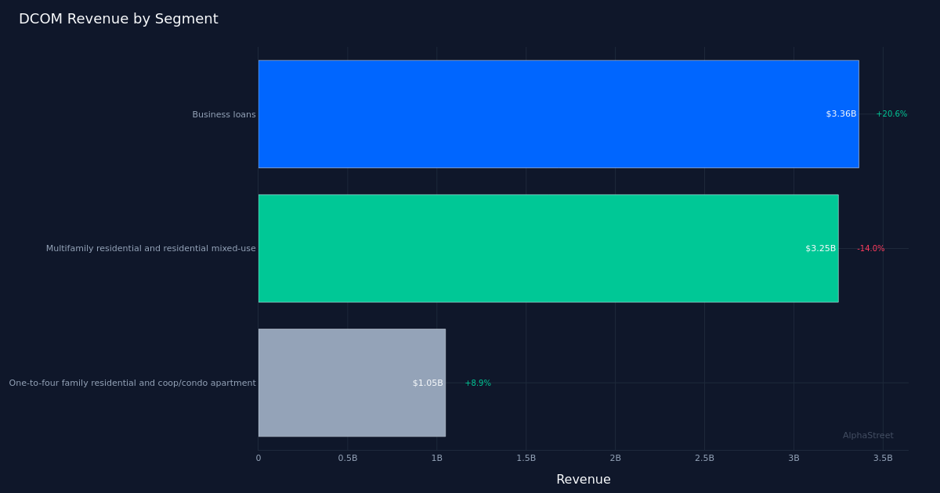Click the AlphaStreet watermark
This screenshot has height=493, width=940.
[868, 435]
